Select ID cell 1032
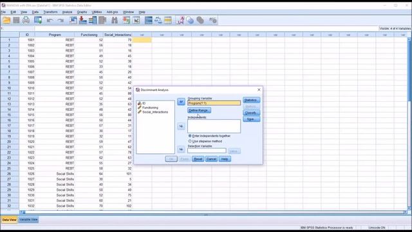412x232 pixels. click(x=27, y=206)
